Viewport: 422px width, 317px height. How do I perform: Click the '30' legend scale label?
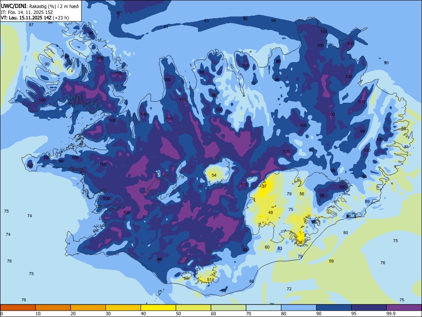[x=108, y=314]
